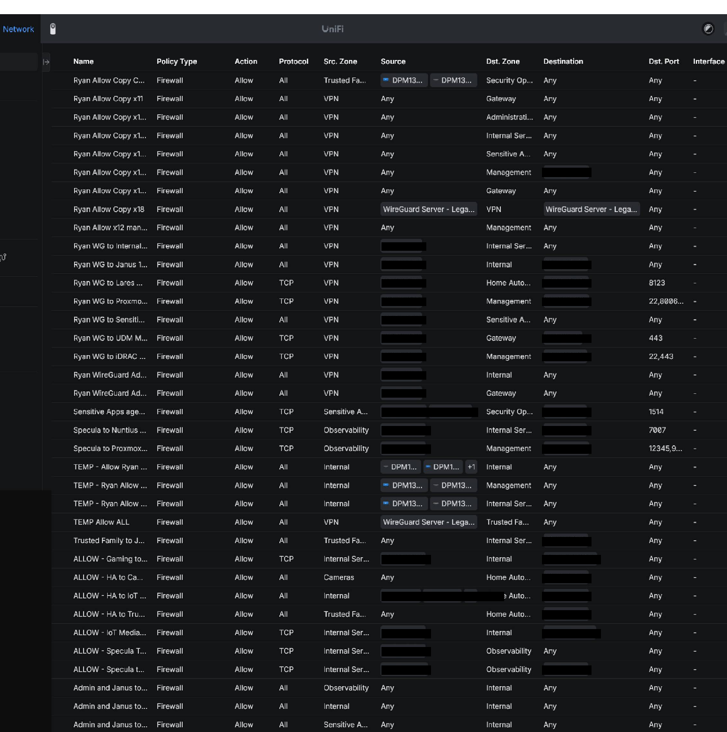Click the '12345,9...' destination port value
Screen dimensions: 727x732
pyautogui.click(x=666, y=449)
